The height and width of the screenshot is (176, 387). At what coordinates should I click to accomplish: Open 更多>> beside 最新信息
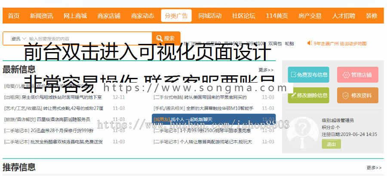[266, 70]
